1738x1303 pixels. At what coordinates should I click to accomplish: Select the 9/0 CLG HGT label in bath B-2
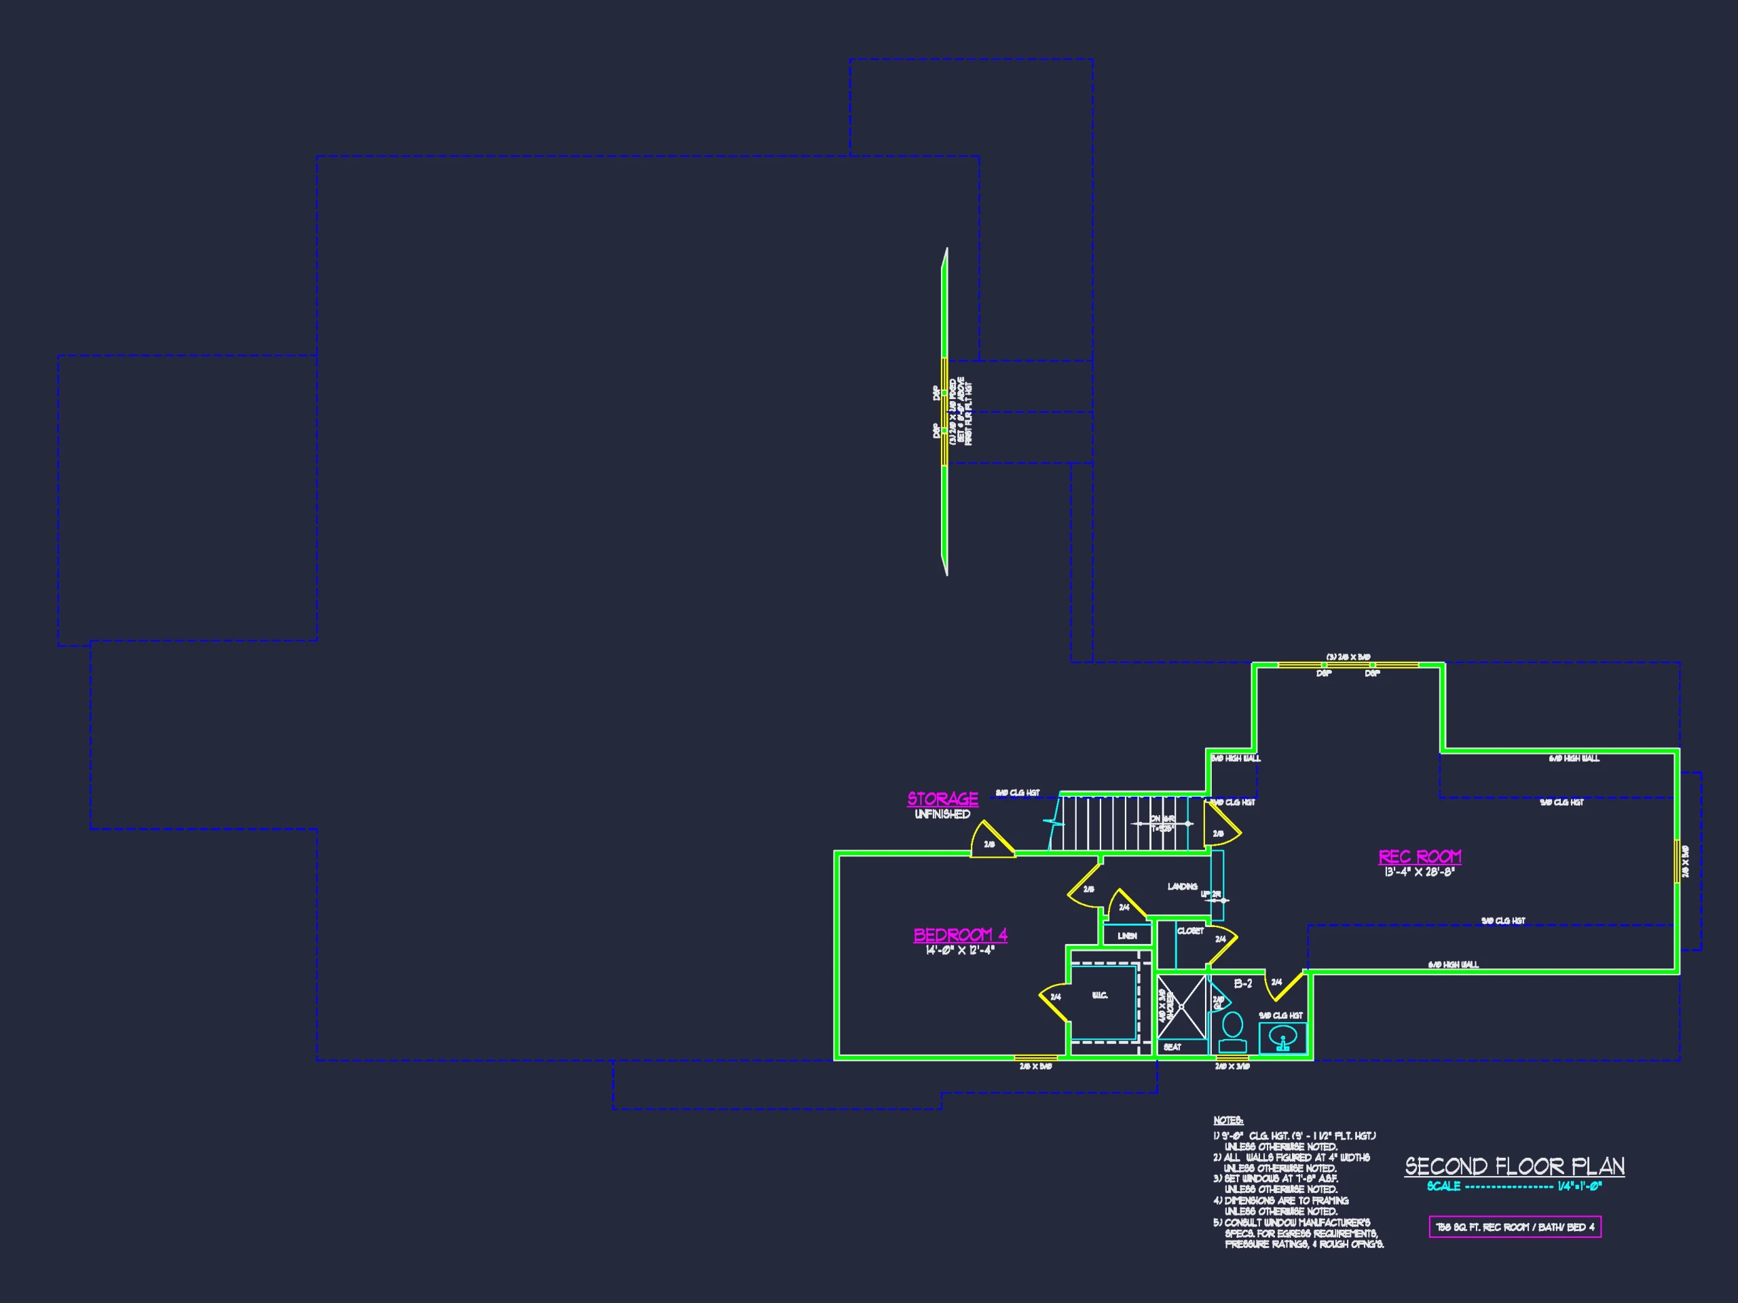[x=1280, y=1015]
